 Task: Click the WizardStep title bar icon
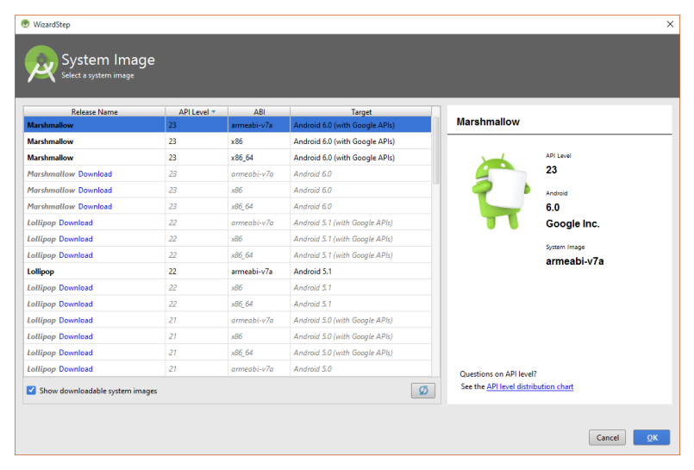[25, 24]
